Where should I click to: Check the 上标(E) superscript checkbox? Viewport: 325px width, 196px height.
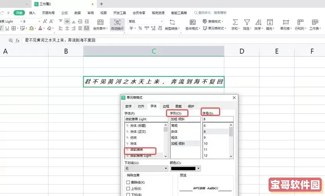point(128,189)
